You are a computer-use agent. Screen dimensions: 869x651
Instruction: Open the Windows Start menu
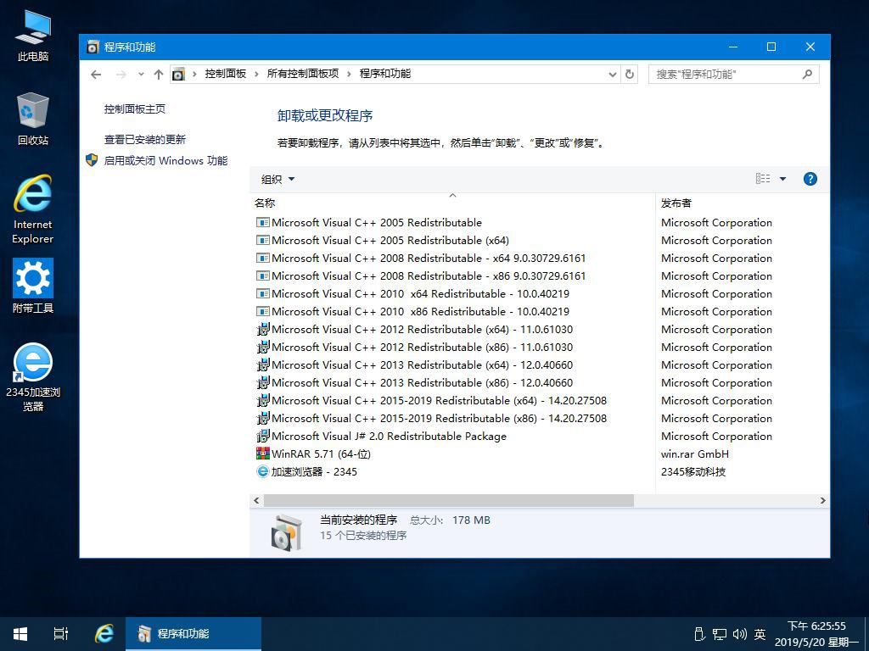click(20, 634)
